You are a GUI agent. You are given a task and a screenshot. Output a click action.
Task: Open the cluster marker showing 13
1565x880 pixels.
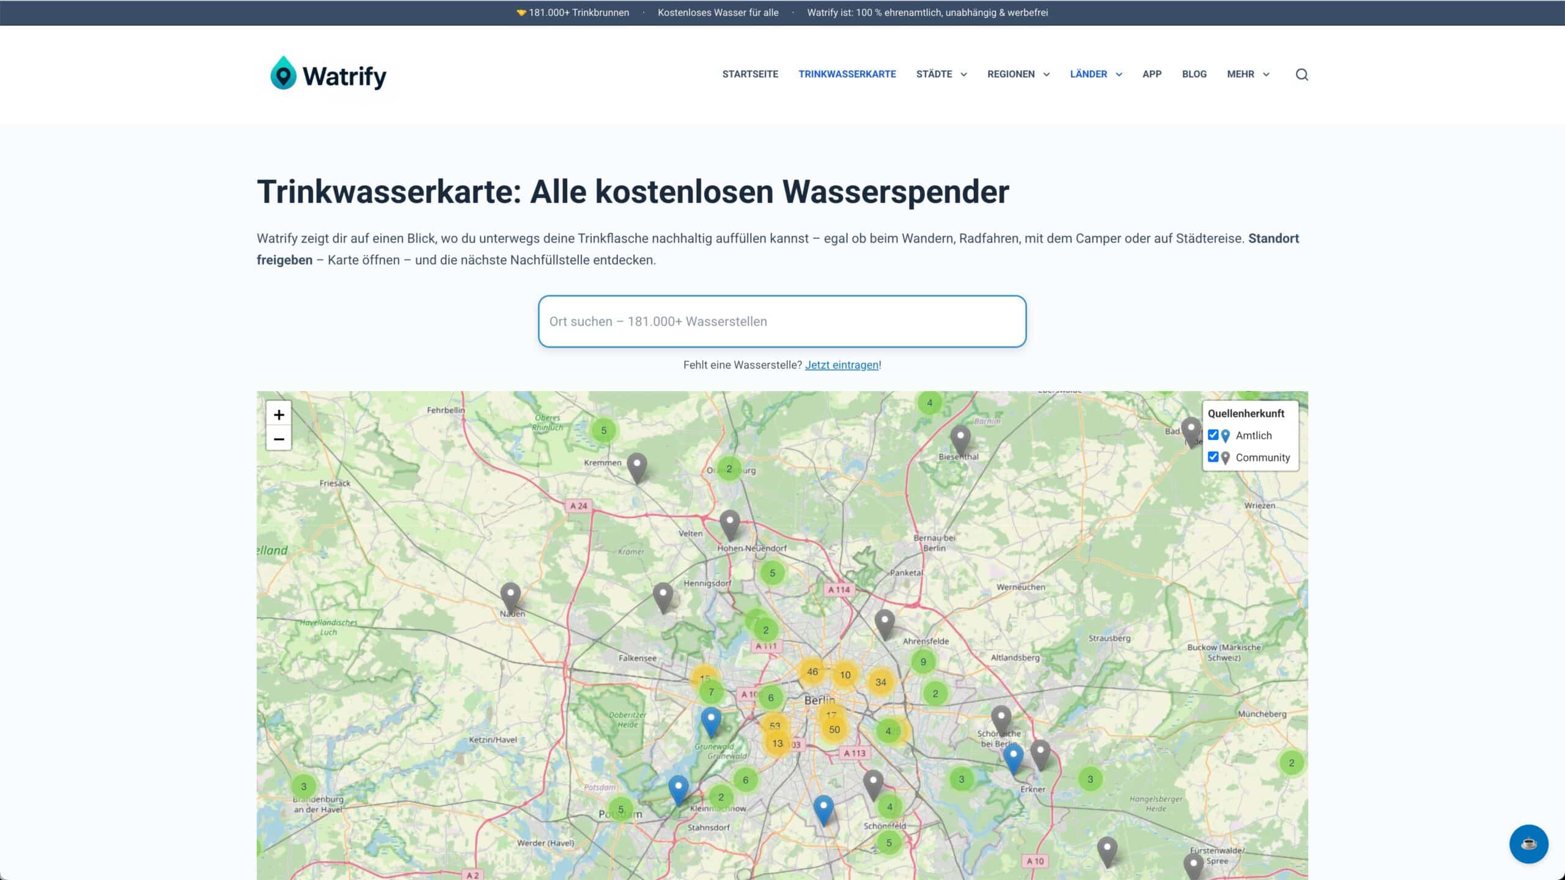(778, 743)
